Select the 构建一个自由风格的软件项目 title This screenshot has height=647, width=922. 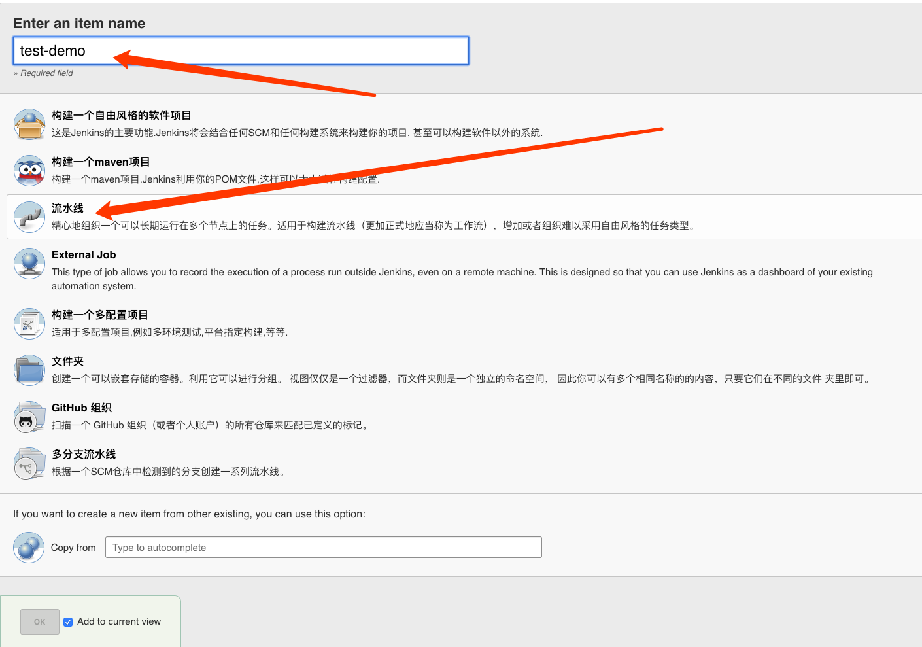point(121,116)
